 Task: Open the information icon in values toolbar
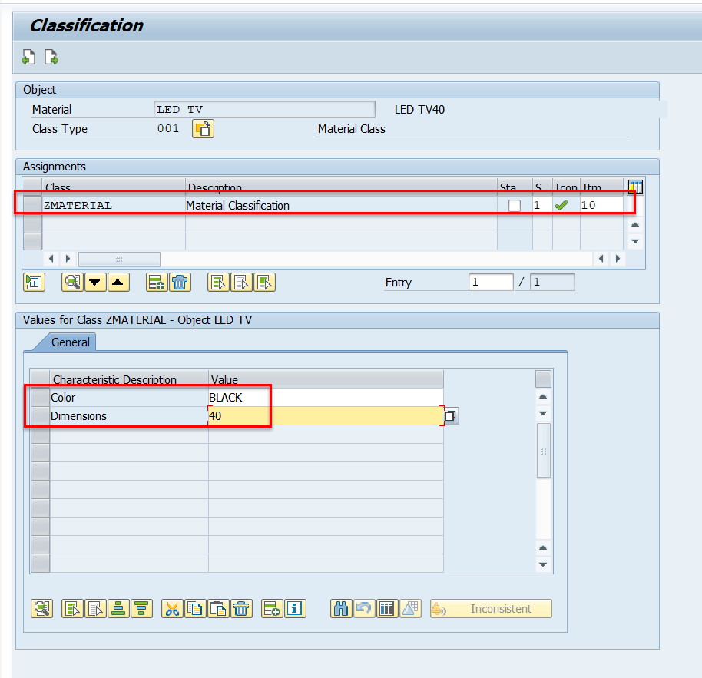[295, 608]
